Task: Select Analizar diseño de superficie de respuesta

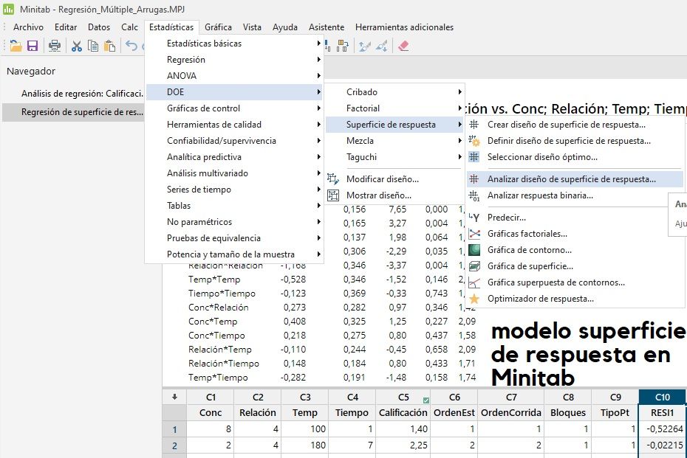Action: pos(571,179)
